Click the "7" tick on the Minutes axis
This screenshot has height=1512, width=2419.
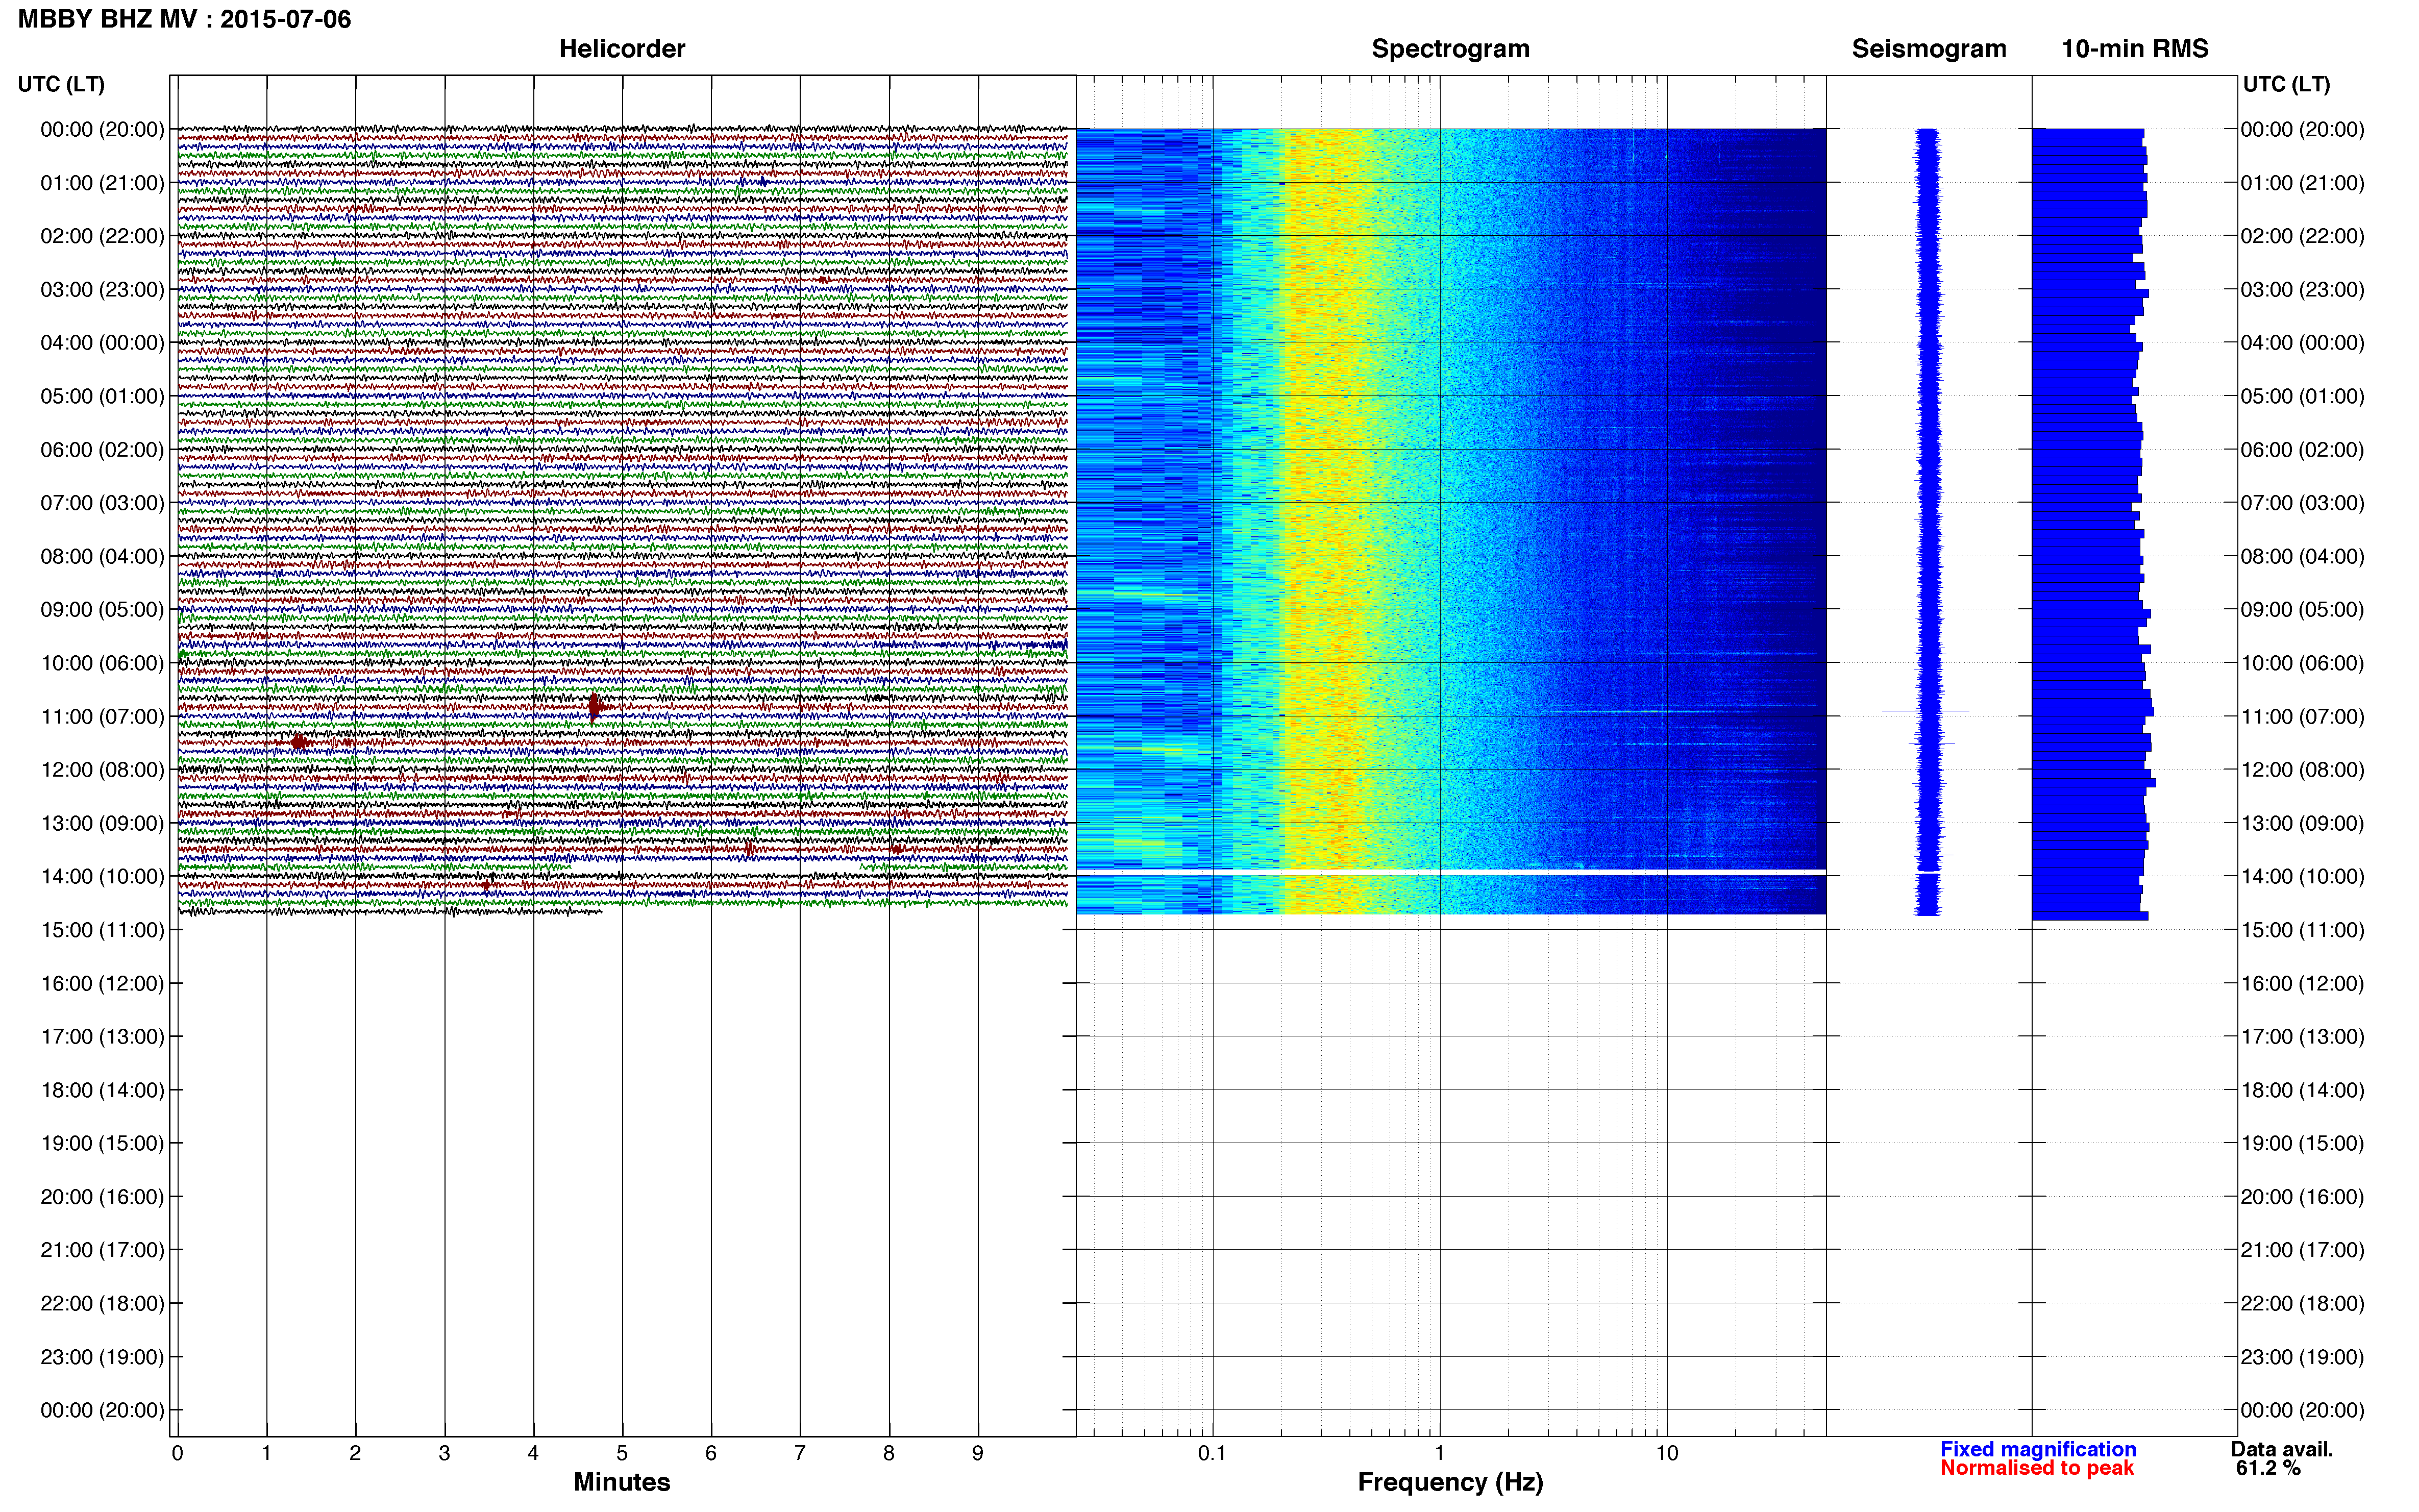pos(800,1453)
